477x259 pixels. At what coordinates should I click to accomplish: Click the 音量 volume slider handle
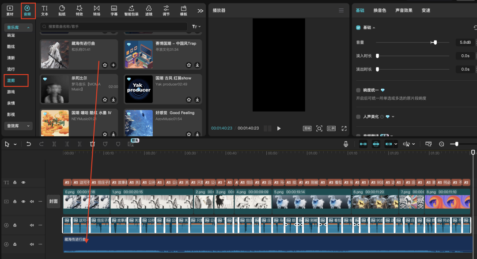435,42
